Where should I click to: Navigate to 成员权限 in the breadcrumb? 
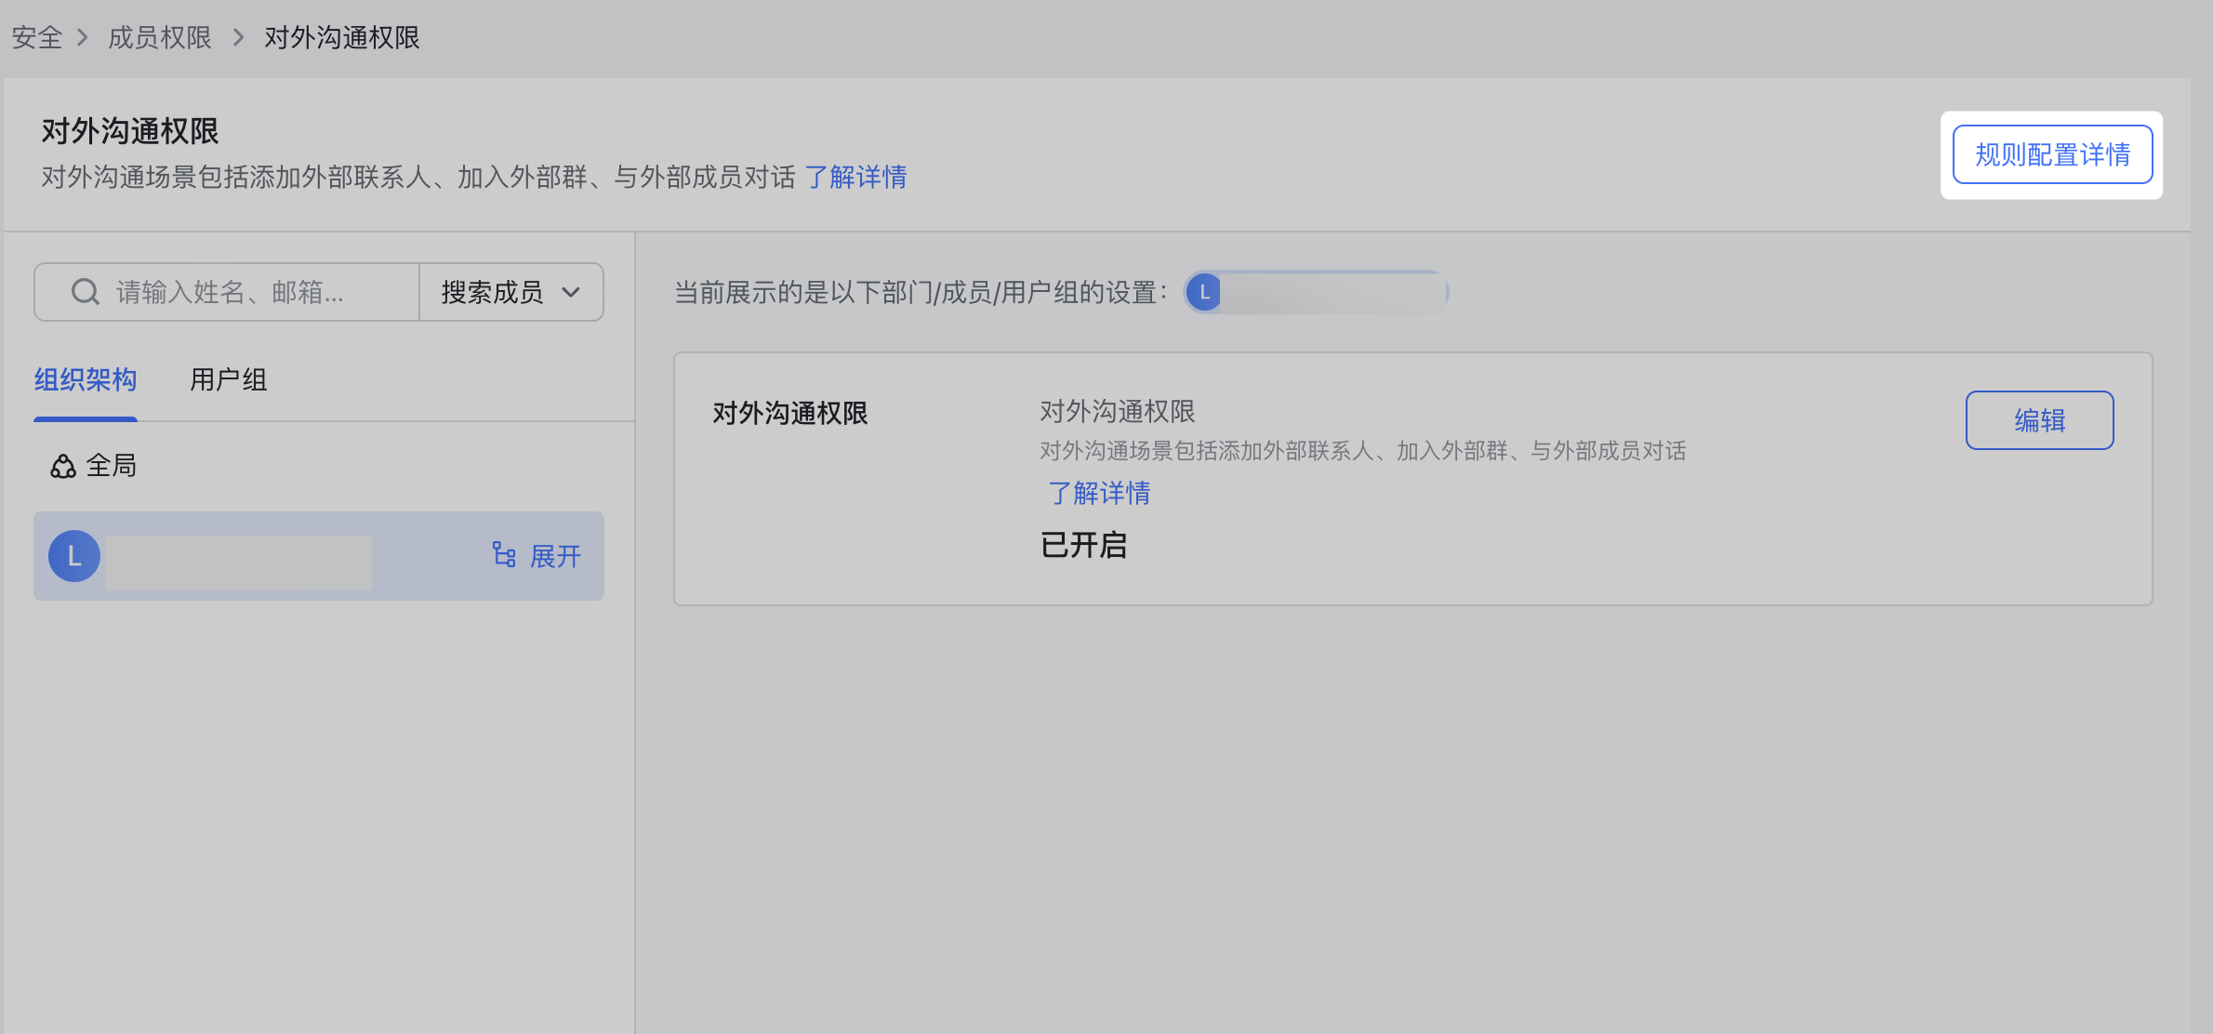pos(160,37)
